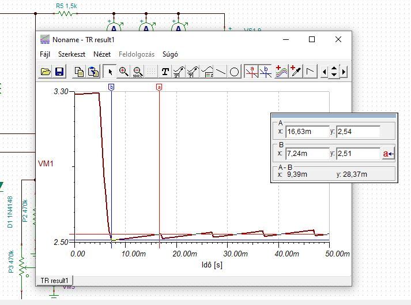Screen dimensions: 411x305
Task: Click the 50.00m x-axis value
Action: pyautogui.click(x=337, y=254)
